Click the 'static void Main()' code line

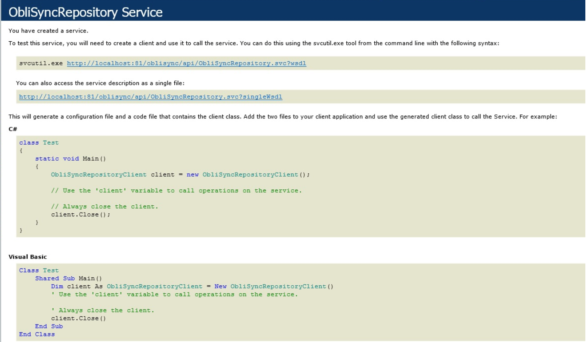tap(71, 159)
